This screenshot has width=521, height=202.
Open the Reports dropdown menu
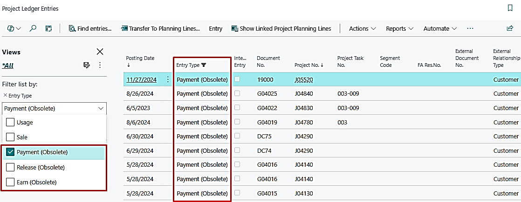pos(399,28)
